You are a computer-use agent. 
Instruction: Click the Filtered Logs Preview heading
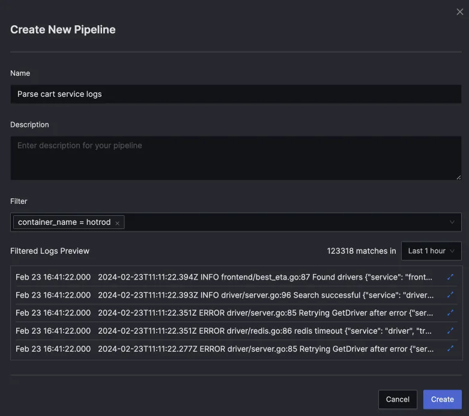(50, 251)
